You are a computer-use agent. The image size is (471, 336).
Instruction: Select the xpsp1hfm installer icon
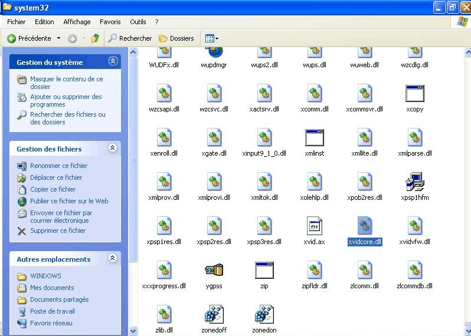[x=415, y=182]
